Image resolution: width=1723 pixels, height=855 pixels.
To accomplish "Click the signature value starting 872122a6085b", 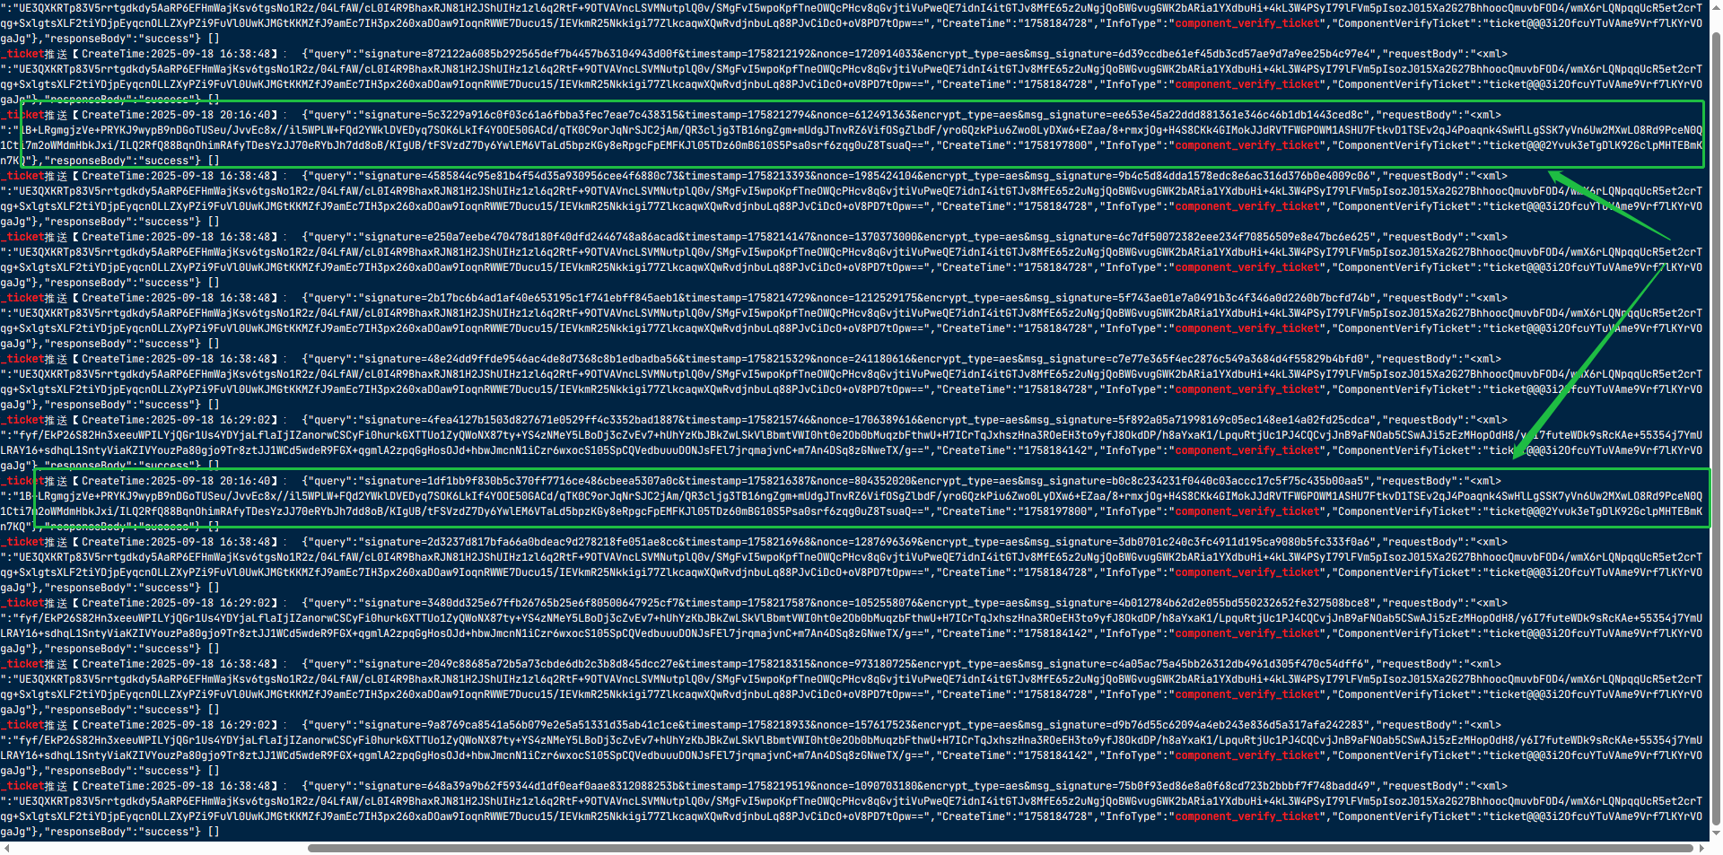I will point(552,54).
